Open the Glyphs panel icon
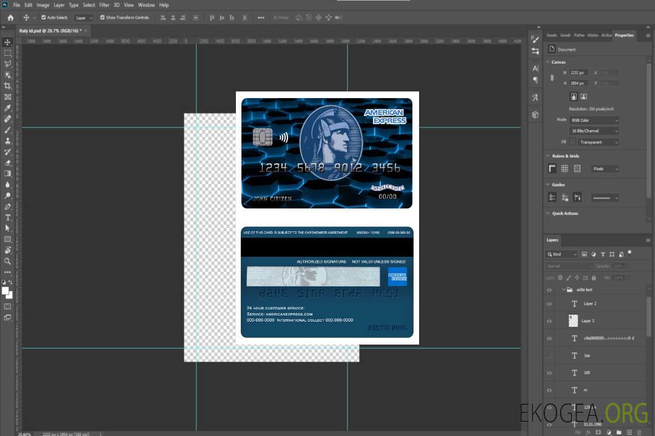Viewport: 655px width, 436px height. (535, 97)
